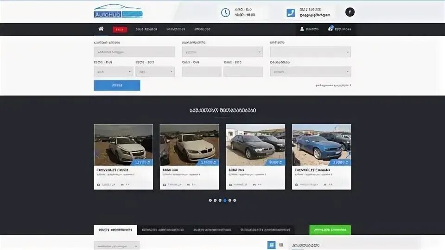Click the user login icon in navbar
This screenshot has width=445, height=250.
point(302,29)
